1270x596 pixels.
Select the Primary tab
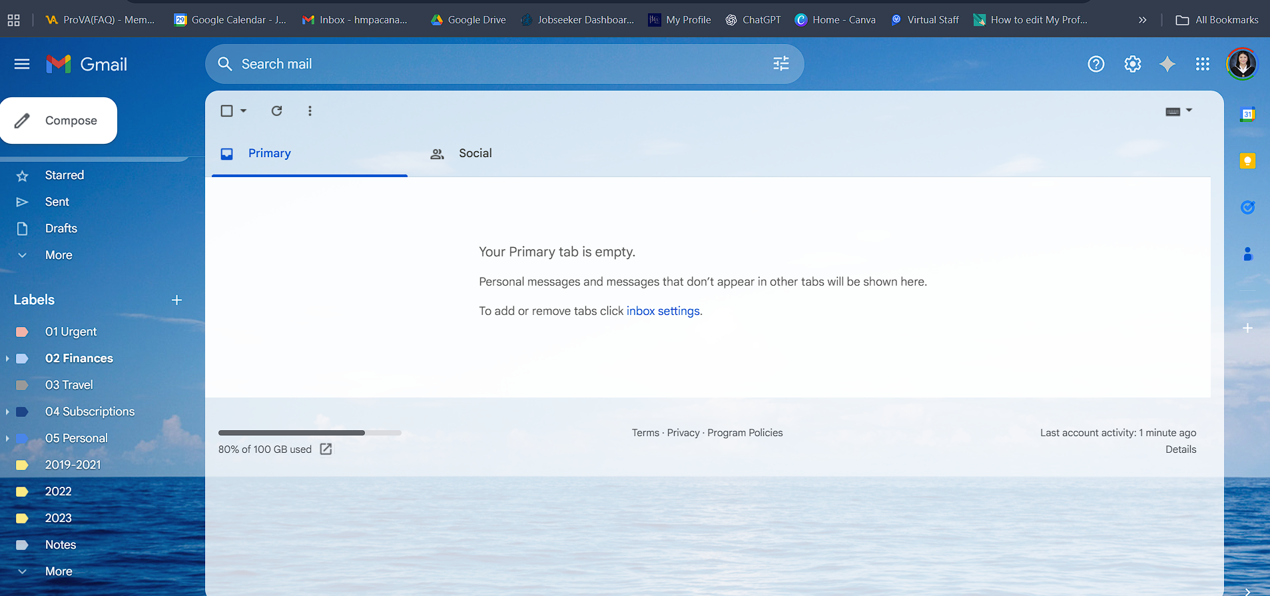click(269, 153)
